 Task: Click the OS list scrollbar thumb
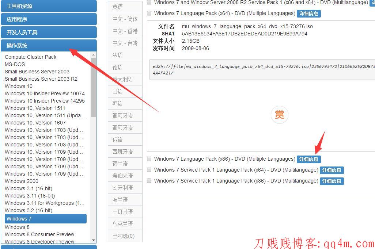point(93,87)
